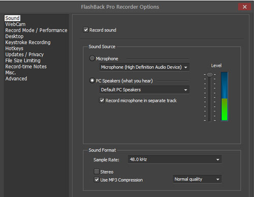The width and height of the screenshot is (254, 197).
Task: Close the FlashBack Pro Recorder Options dialog
Action: coord(244,7)
